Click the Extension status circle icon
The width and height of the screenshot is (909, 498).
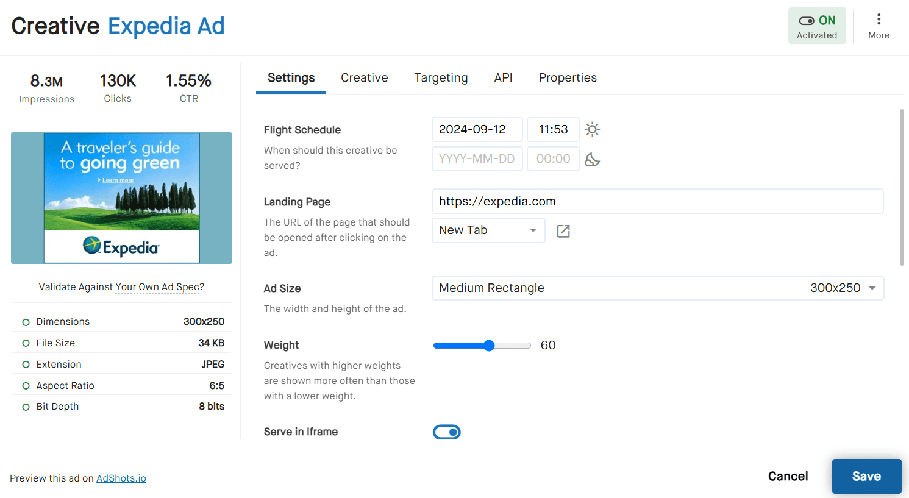pos(26,365)
